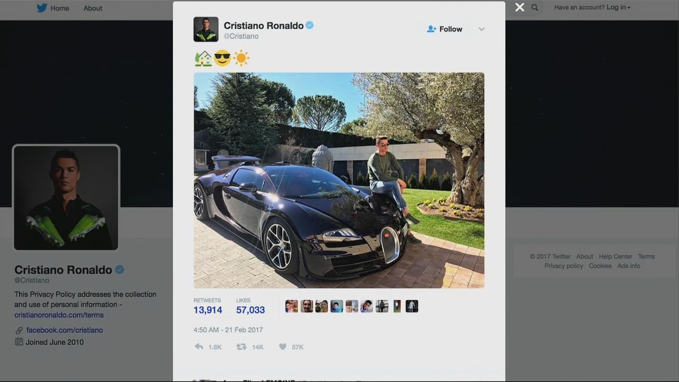This screenshot has width=679, height=382.
Task: Like the tweet with the heart icon
Action: point(283,346)
